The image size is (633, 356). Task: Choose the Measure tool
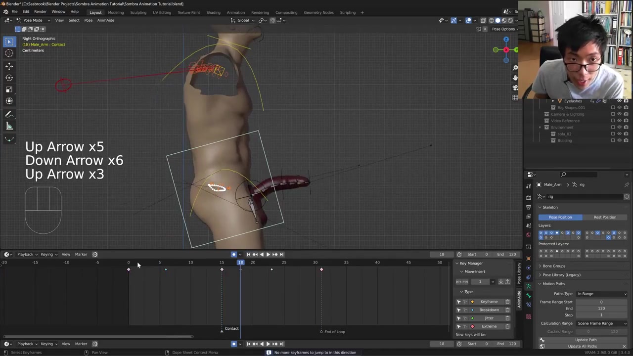9,126
